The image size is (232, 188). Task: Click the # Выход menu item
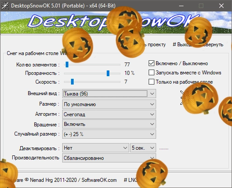tap(182, 44)
